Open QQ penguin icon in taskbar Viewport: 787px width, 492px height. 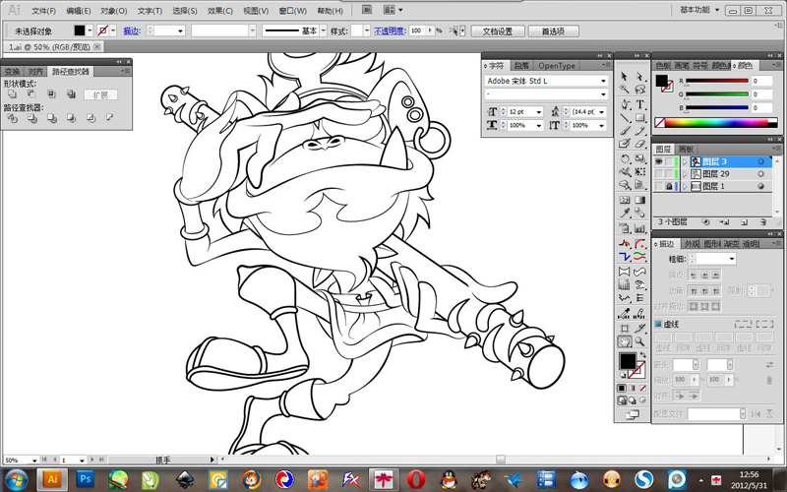[x=450, y=480]
